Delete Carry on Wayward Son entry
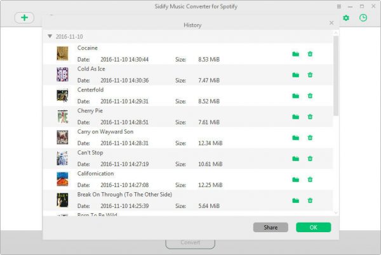The width and height of the screenshot is (381, 255). click(x=310, y=138)
